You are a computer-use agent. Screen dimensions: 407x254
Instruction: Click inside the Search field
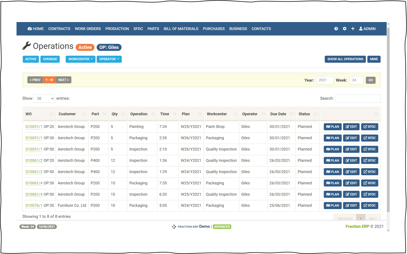[358, 98]
